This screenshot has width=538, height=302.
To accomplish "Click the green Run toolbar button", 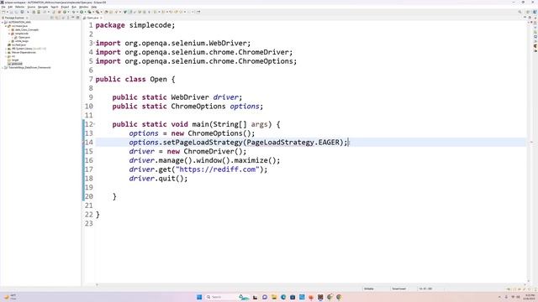I will click(x=82, y=12).
